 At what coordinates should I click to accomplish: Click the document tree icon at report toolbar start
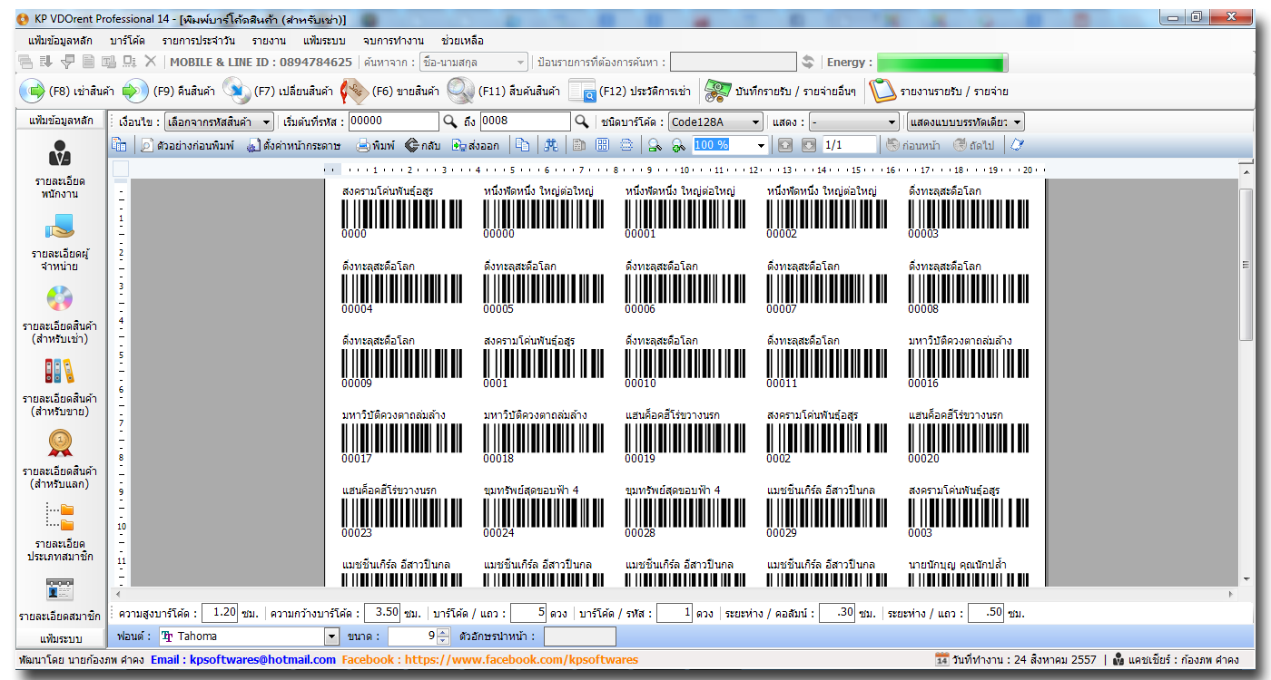[119, 145]
